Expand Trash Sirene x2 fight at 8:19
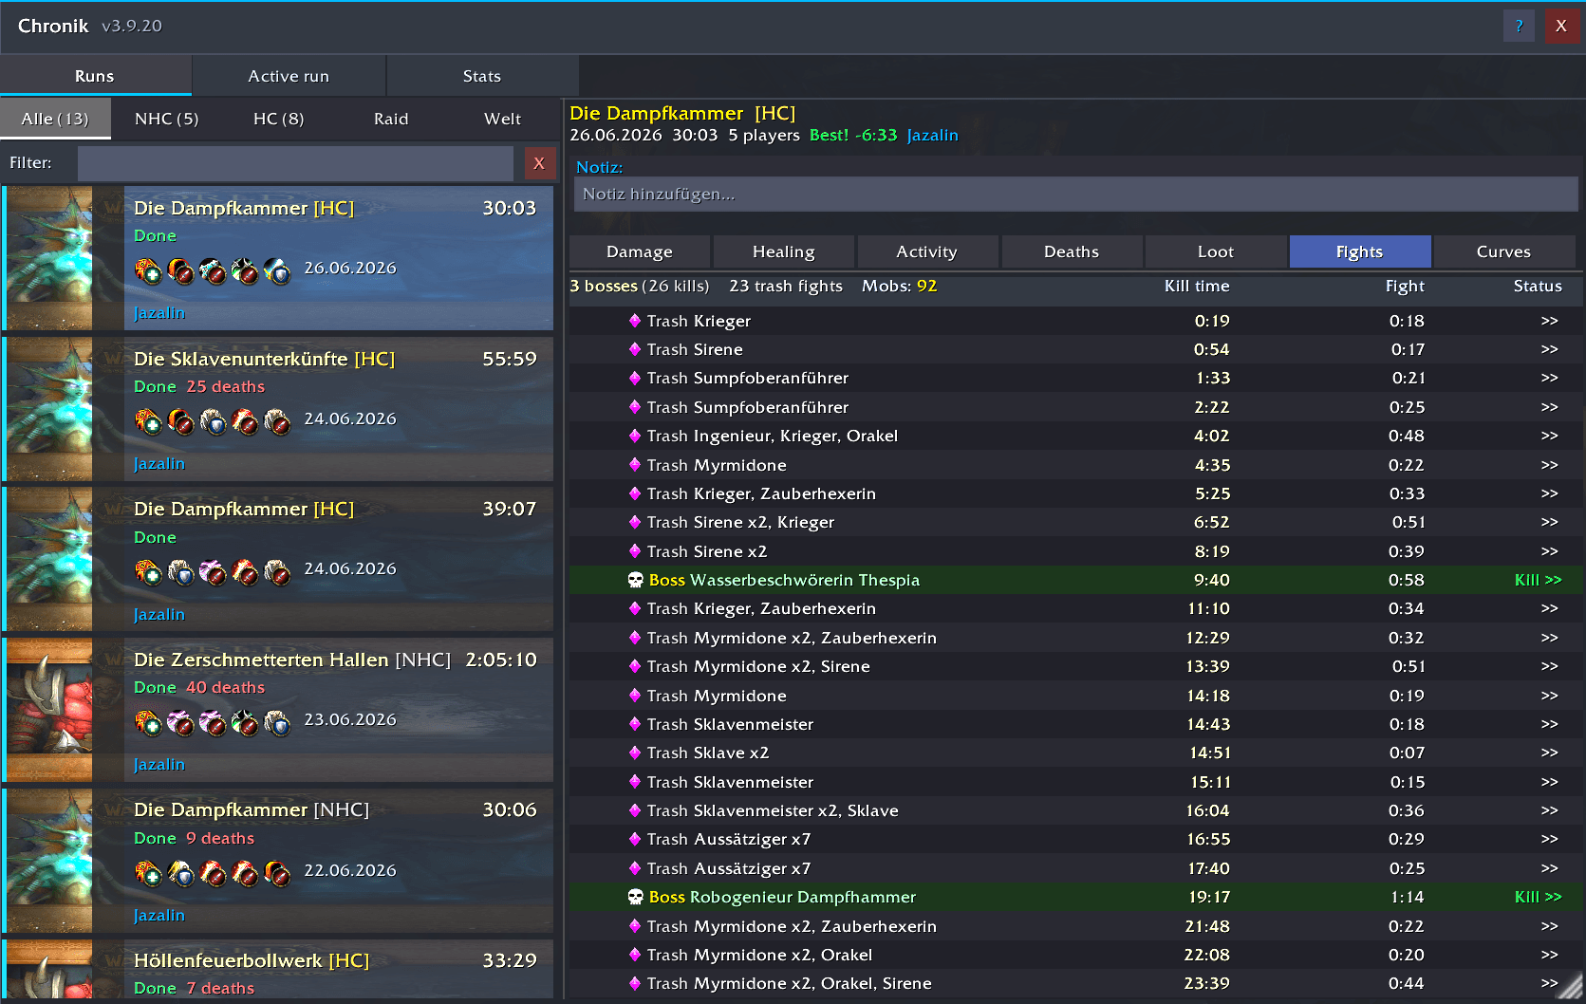 [1550, 551]
